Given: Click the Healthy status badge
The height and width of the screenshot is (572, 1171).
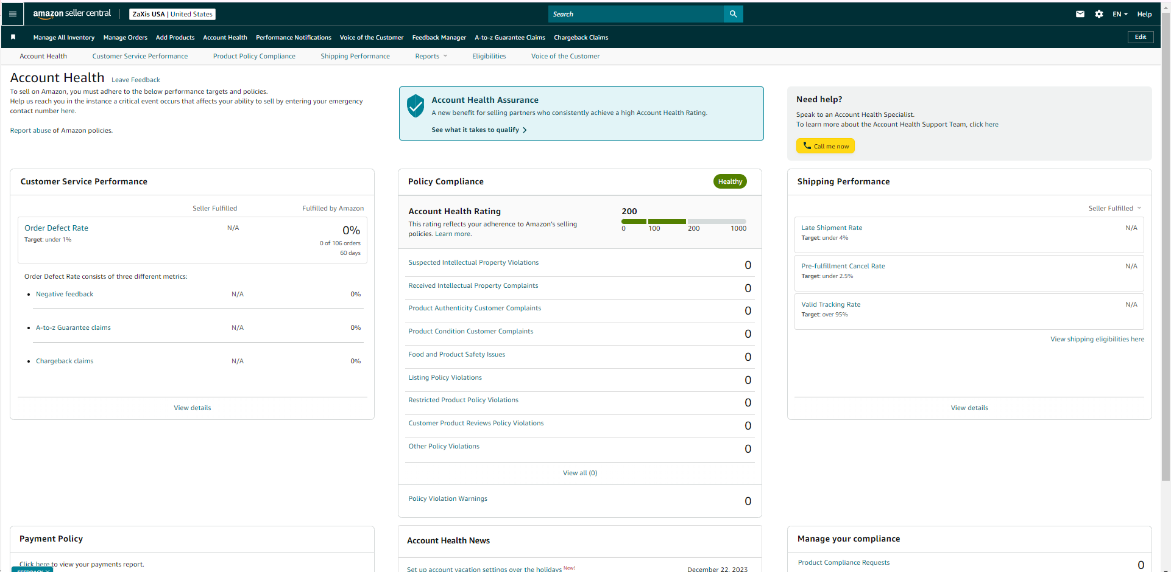Looking at the screenshot, I should tap(730, 181).
